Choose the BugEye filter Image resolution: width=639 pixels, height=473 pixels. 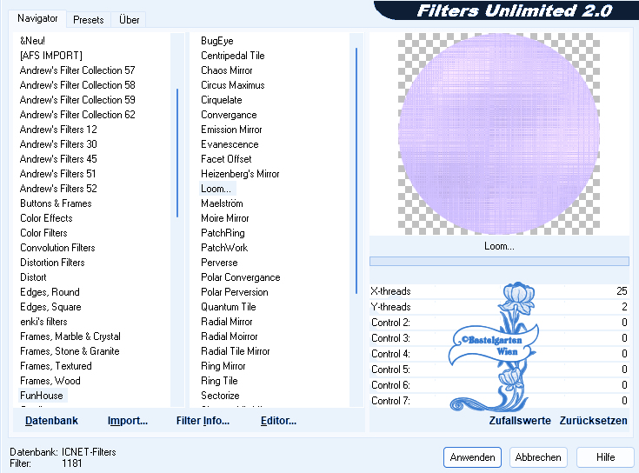217,41
